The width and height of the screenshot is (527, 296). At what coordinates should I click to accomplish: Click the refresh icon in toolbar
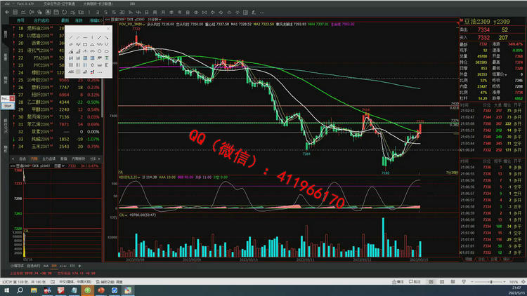[x=64, y=12]
